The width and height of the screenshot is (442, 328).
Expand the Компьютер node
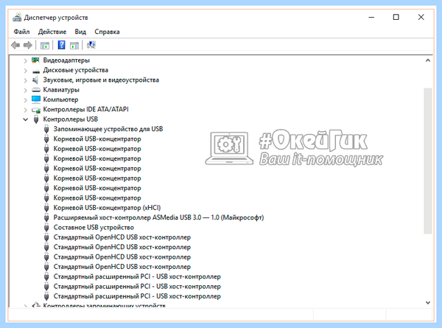25,100
